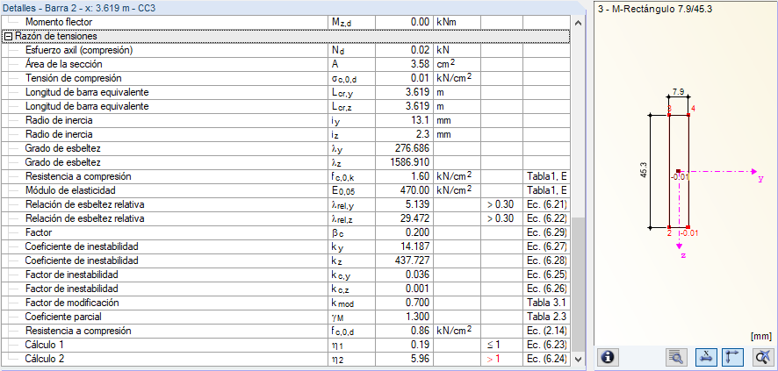The width and height of the screenshot is (778, 371).
Task: Select the Cálculo 1 row
Action: 285,345
